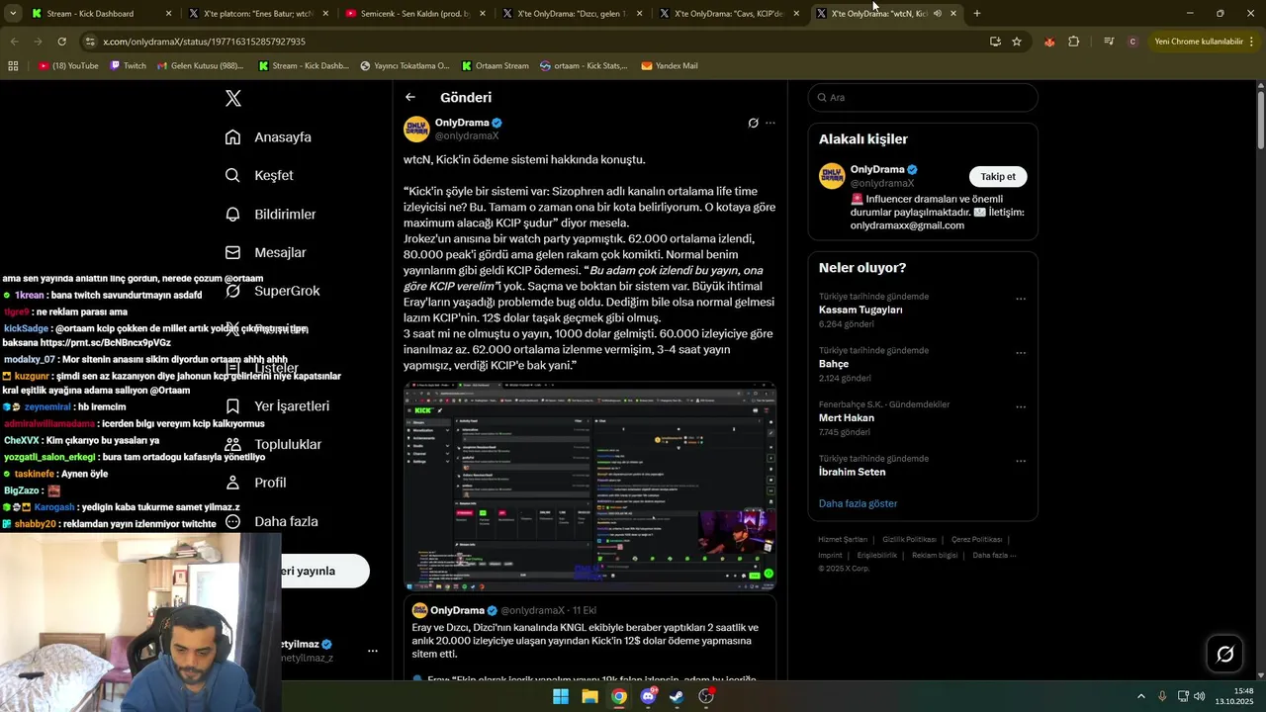This screenshot has height=712, width=1266.
Task: Open Yer İşaretleri bookmarks
Action: click(x=277, y=406)
